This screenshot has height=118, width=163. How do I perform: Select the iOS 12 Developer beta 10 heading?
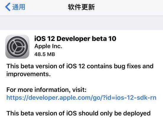[x=75, y=39]
